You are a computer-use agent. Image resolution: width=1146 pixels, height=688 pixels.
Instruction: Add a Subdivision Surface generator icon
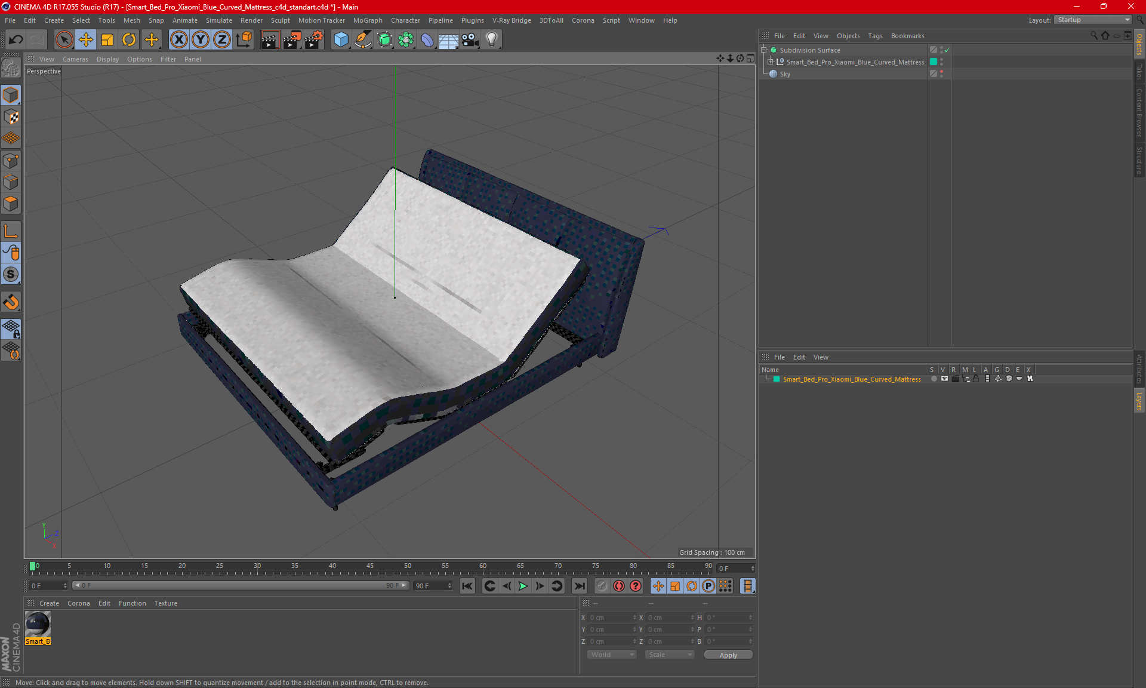click(384, 40)
